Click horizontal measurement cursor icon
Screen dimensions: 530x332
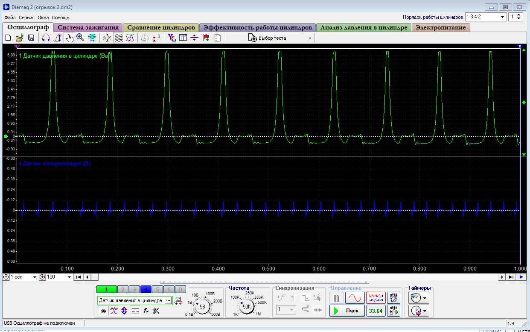point(46,38)
